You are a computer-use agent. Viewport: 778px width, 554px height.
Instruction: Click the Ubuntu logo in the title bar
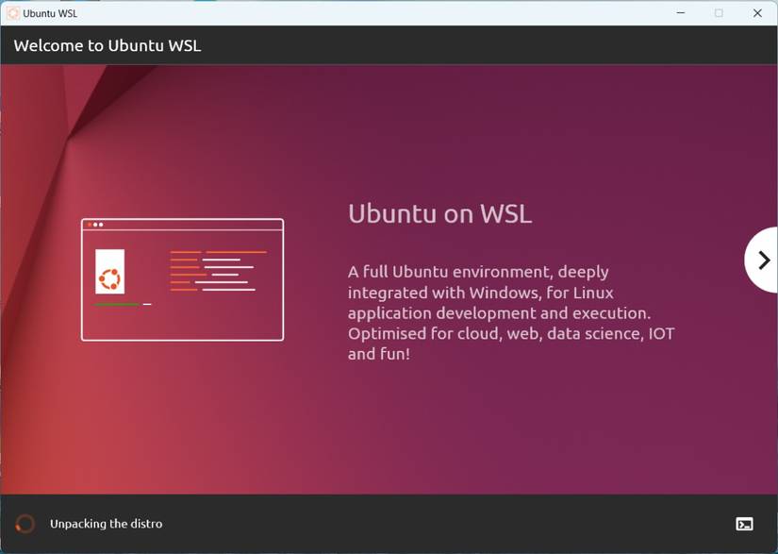tap(15, 13)
